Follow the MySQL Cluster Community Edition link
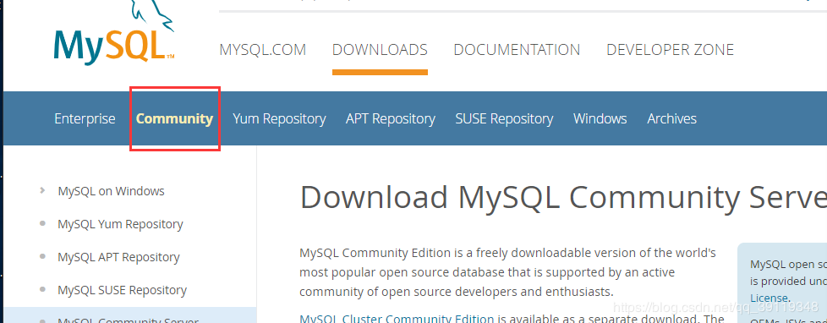The image size is (827, 323). [x=397, y=318]
